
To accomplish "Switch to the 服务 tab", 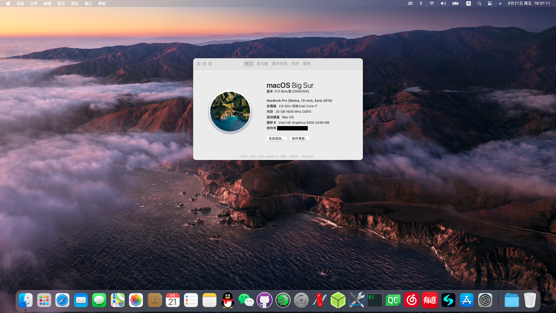I will click(307, 64).
